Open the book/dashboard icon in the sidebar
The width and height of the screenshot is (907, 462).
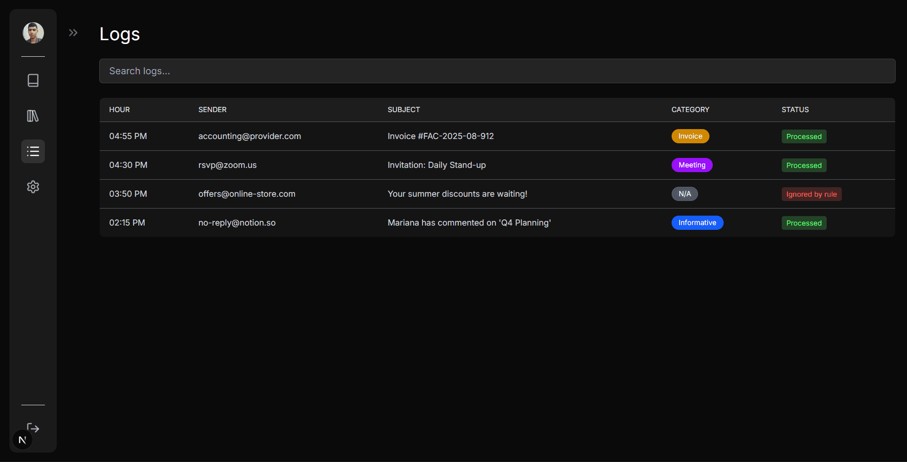tap(33, 80)
